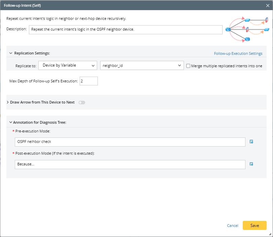Close the Follow-up Intent dialog with X
The image size is (273, 237).
click(x=267, y=6)
